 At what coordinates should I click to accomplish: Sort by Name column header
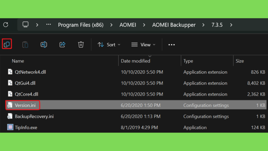point(18,61)
